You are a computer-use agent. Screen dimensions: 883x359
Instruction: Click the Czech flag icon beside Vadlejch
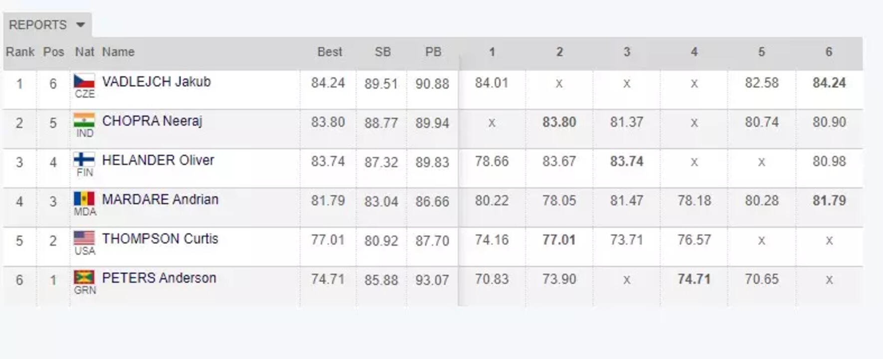[x=84, y=80]
